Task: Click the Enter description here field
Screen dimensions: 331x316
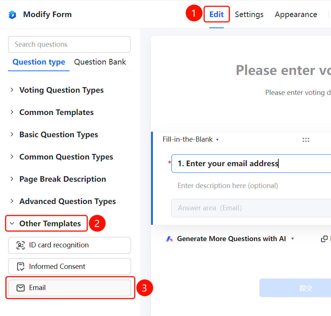Action: pyautogui.click(x=227, y=186)
